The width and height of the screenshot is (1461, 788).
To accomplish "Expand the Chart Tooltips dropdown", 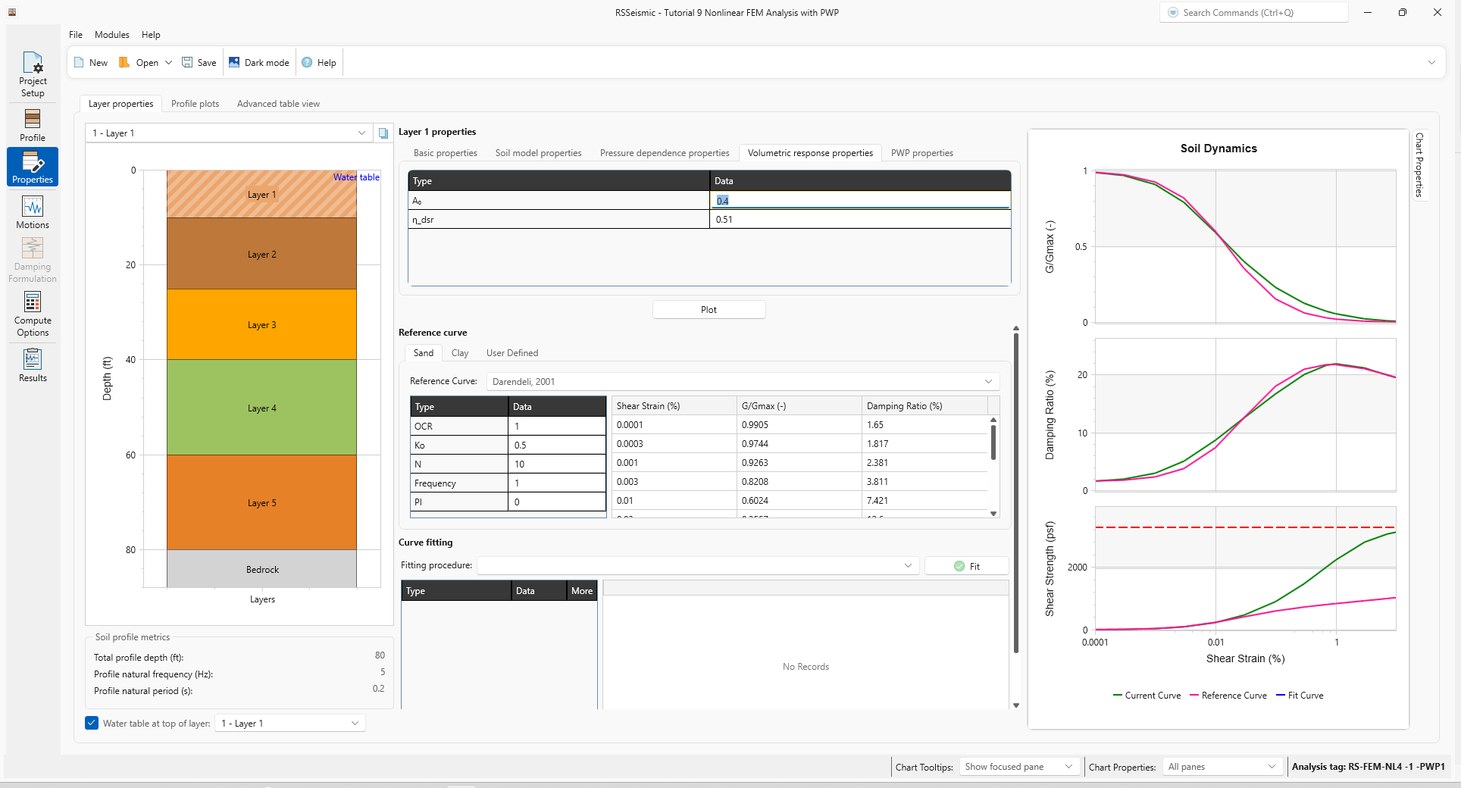I will tap(1019, 767).
